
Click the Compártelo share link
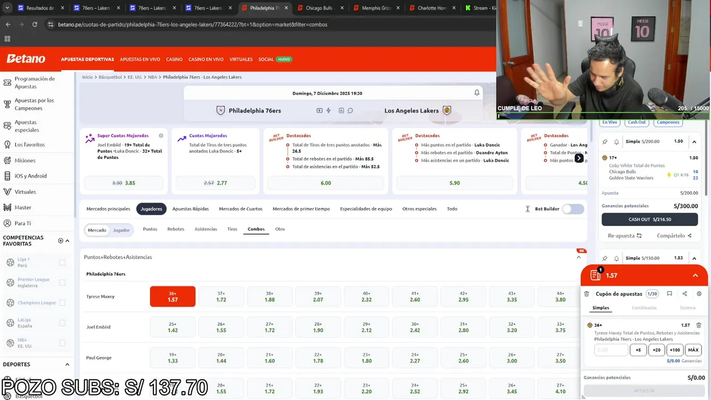click(674, 236)
